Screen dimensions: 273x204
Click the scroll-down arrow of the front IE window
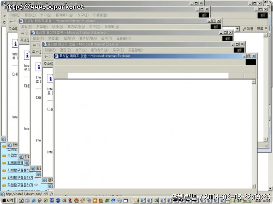(x=254, y=186)
